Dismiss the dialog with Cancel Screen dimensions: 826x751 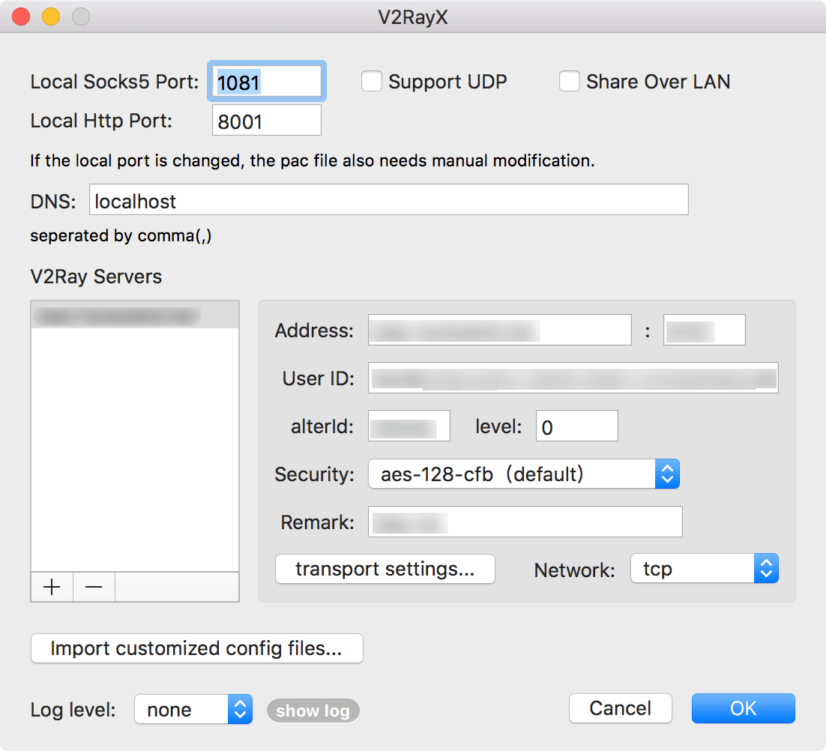point(620,708)
